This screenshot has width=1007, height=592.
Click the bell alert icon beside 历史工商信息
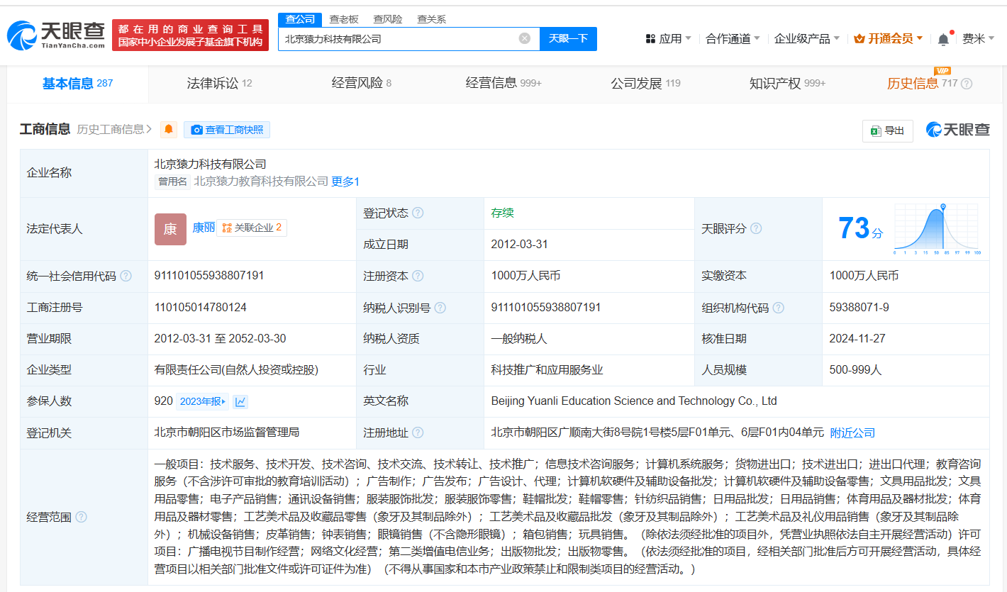click(x=169, y=130)
